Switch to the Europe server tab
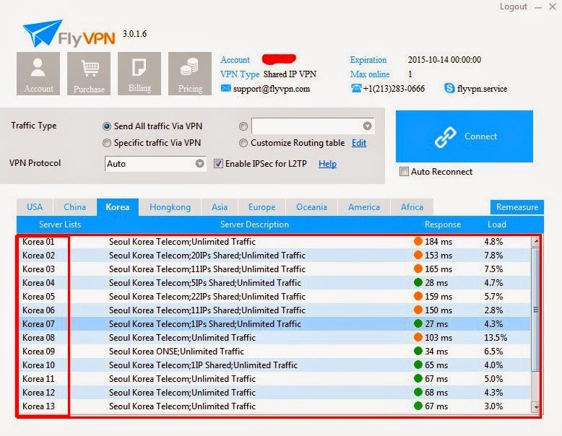The height and width of the screenshot is (436, 562). point(261,207)
